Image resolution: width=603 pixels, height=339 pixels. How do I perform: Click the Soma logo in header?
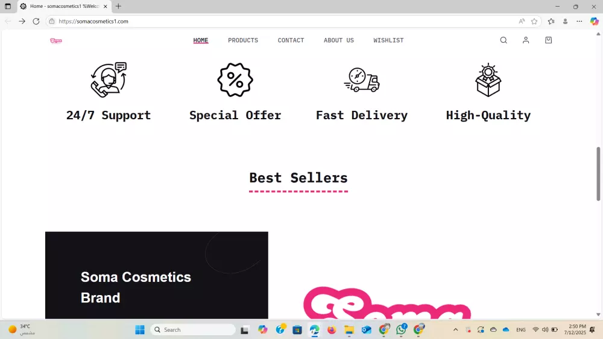tap(56, 41)
